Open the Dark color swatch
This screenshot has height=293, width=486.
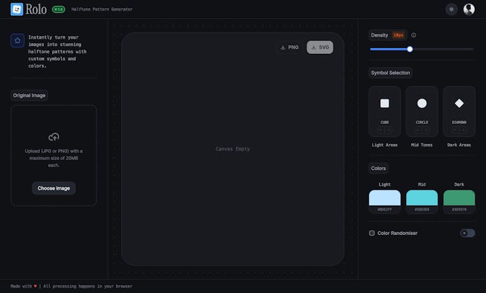[x=459, y=198]
